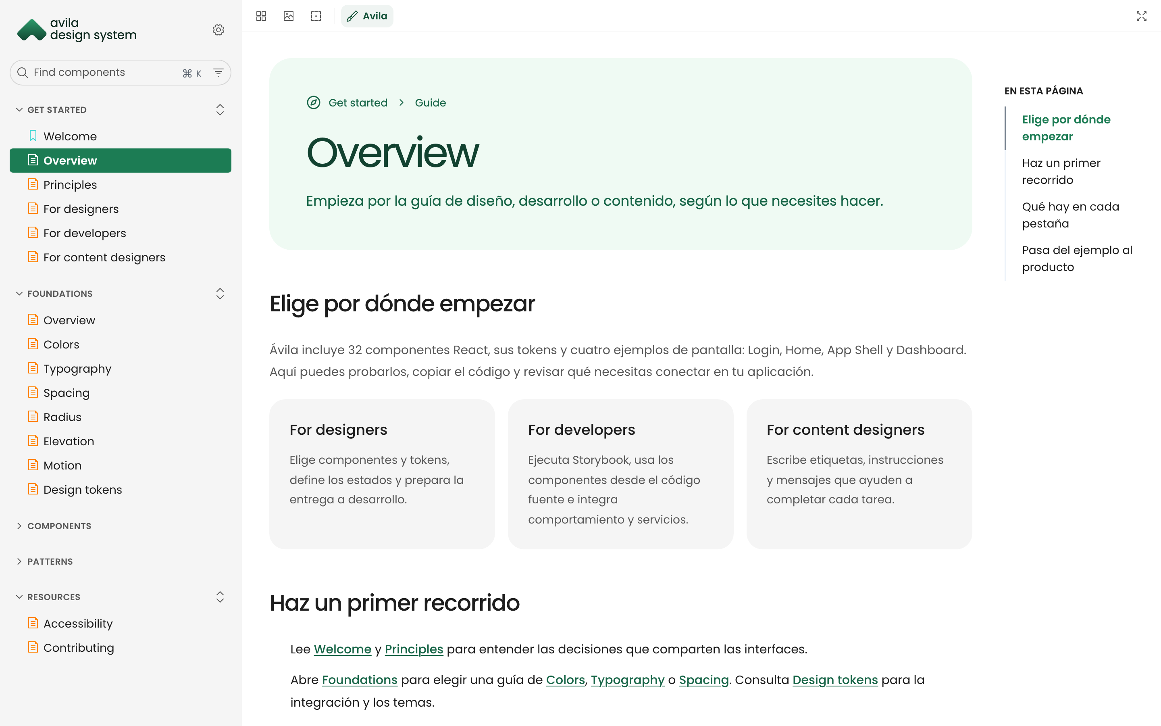
Task: Click the compass icon in breadcrumb
Action: point(313,102)
